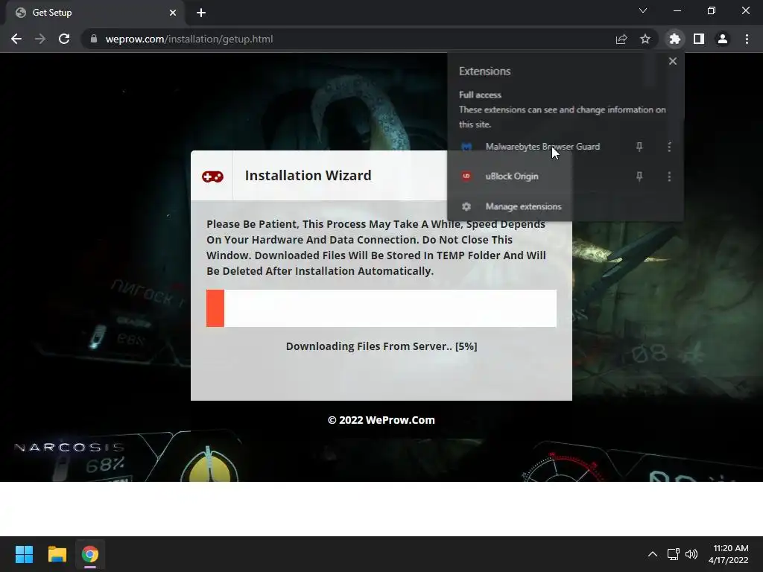Reload the current page
763x572 pixels.
click(x=64, y=39)
